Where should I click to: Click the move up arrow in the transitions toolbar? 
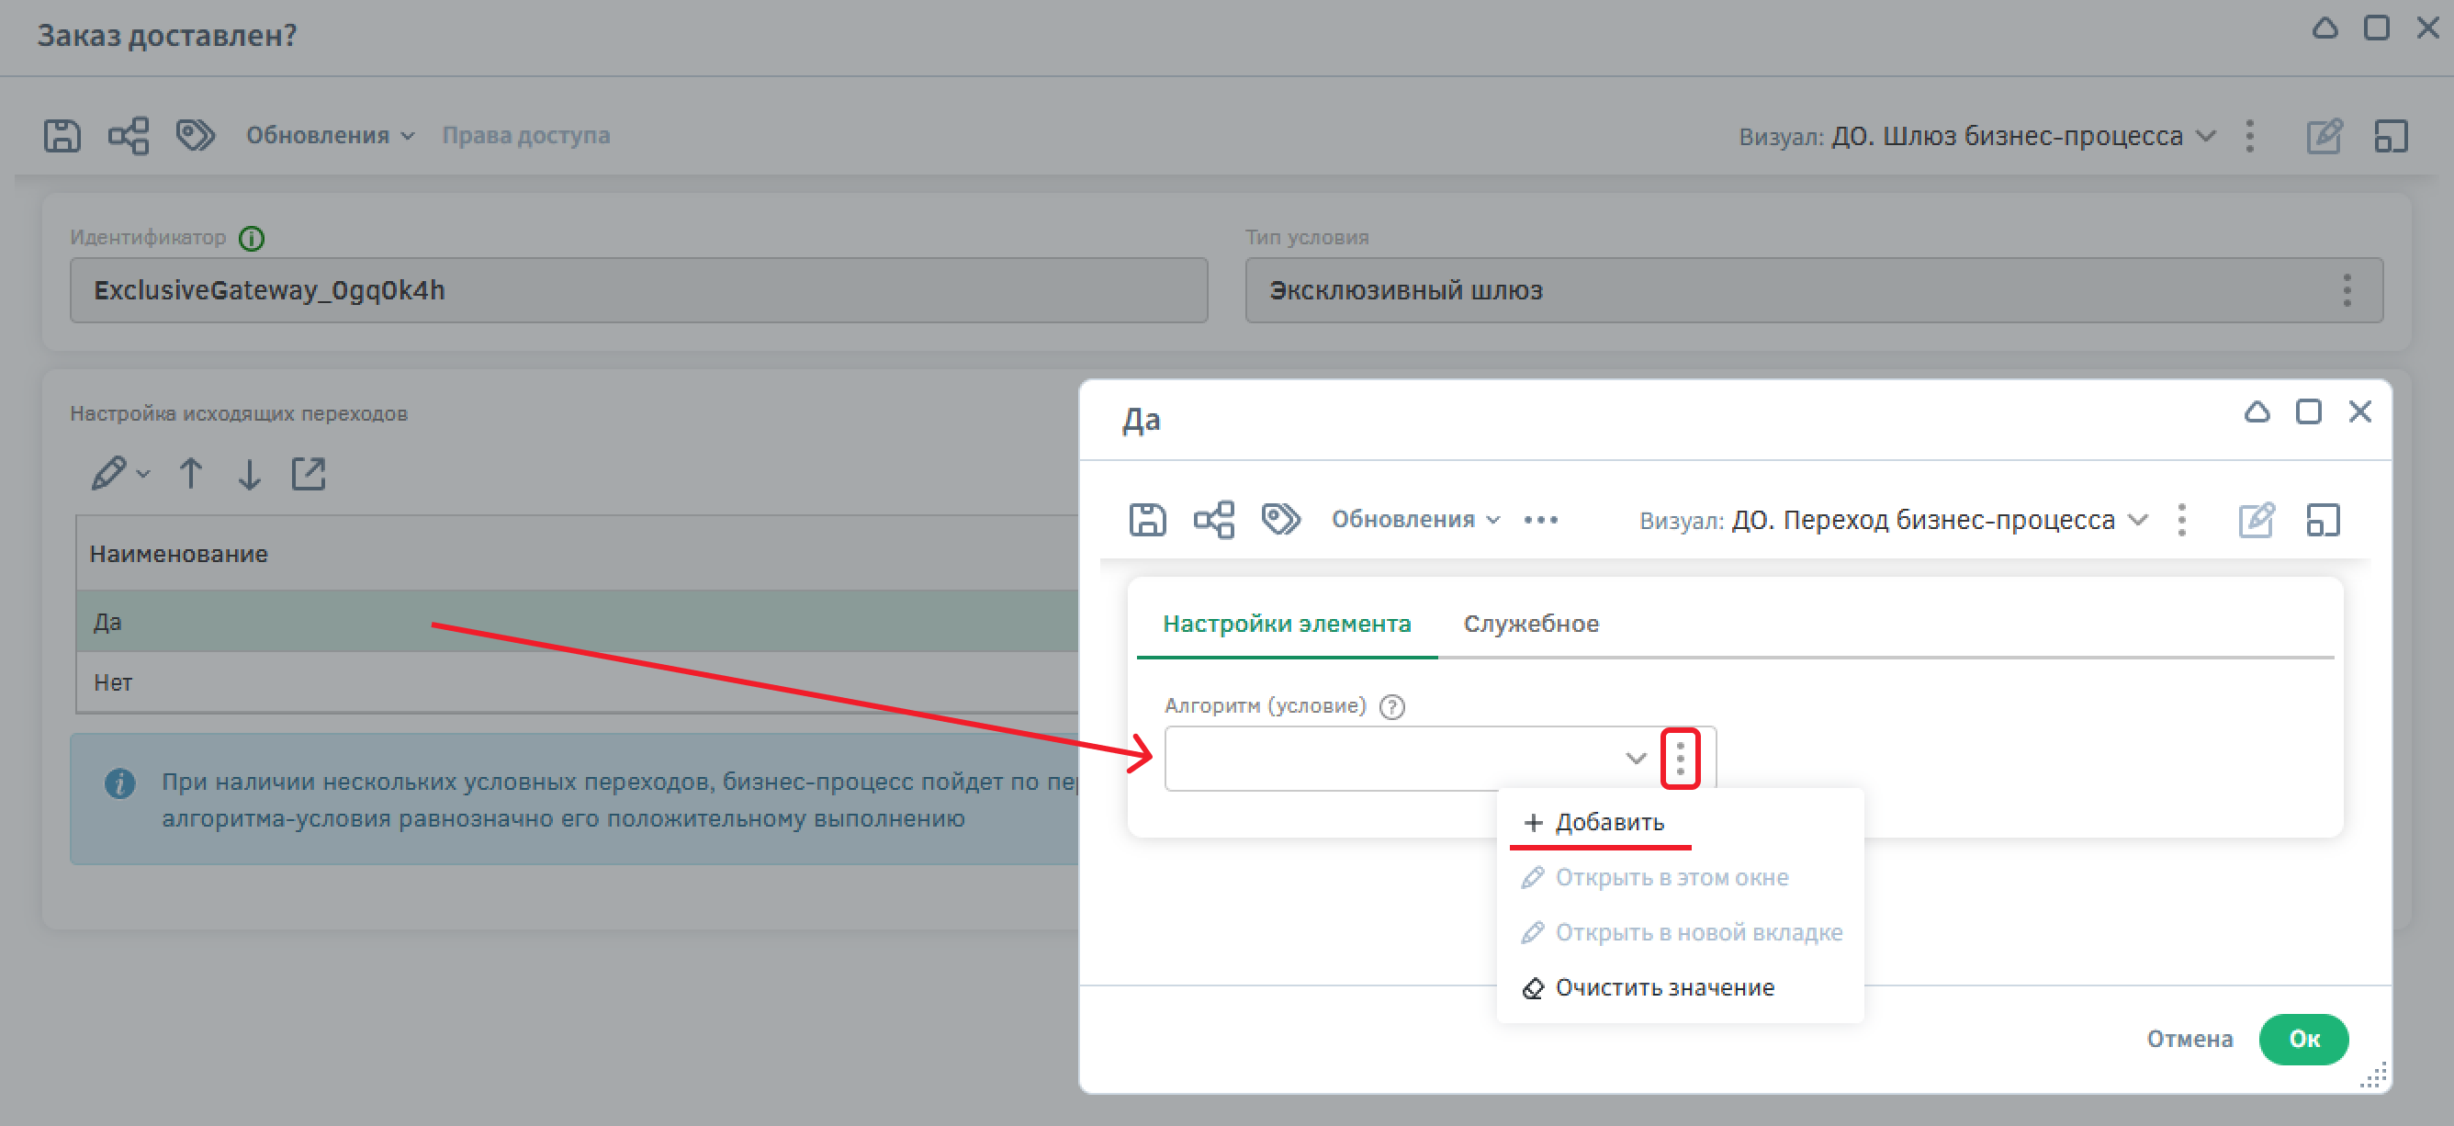(x=190, y=474)
